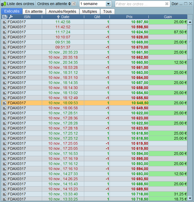Sort by the Date column header
Viewport: 194px width, 202px height.
coord(63,17)
